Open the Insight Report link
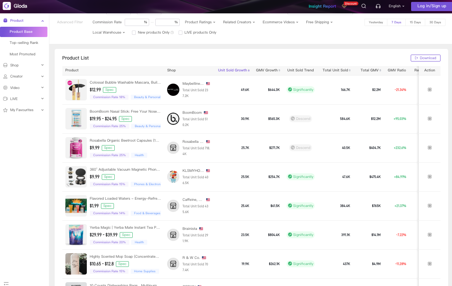This screenshot has height=286, width=452. (x=322, y=6)
